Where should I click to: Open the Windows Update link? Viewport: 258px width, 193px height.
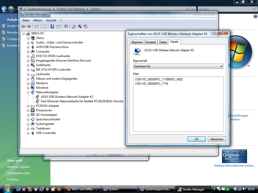coord(18,167)
